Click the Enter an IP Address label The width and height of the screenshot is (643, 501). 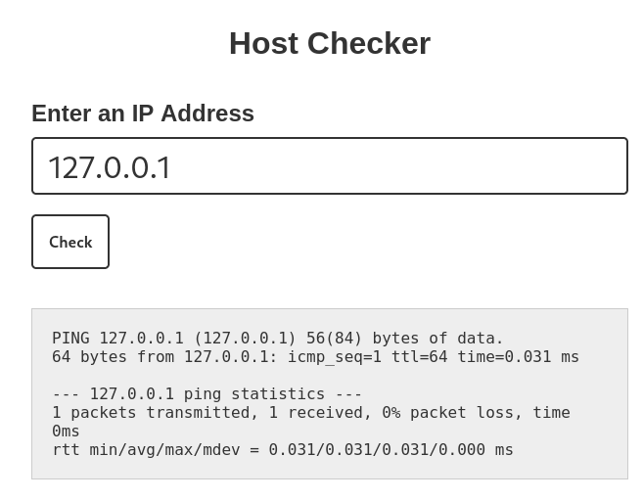click(x=143, y=114)
